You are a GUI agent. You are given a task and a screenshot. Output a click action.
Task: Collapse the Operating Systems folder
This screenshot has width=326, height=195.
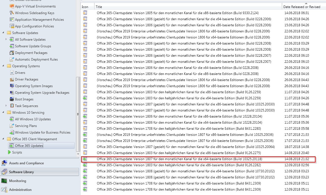pos(3,66)
